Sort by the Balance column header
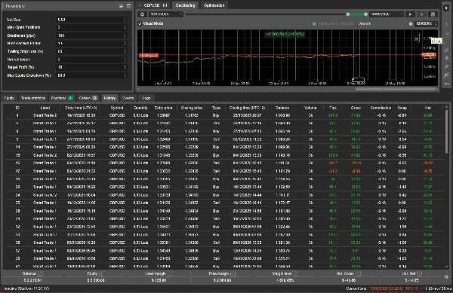The height and width of the screenshot is (293, 453). coord(282,108)
